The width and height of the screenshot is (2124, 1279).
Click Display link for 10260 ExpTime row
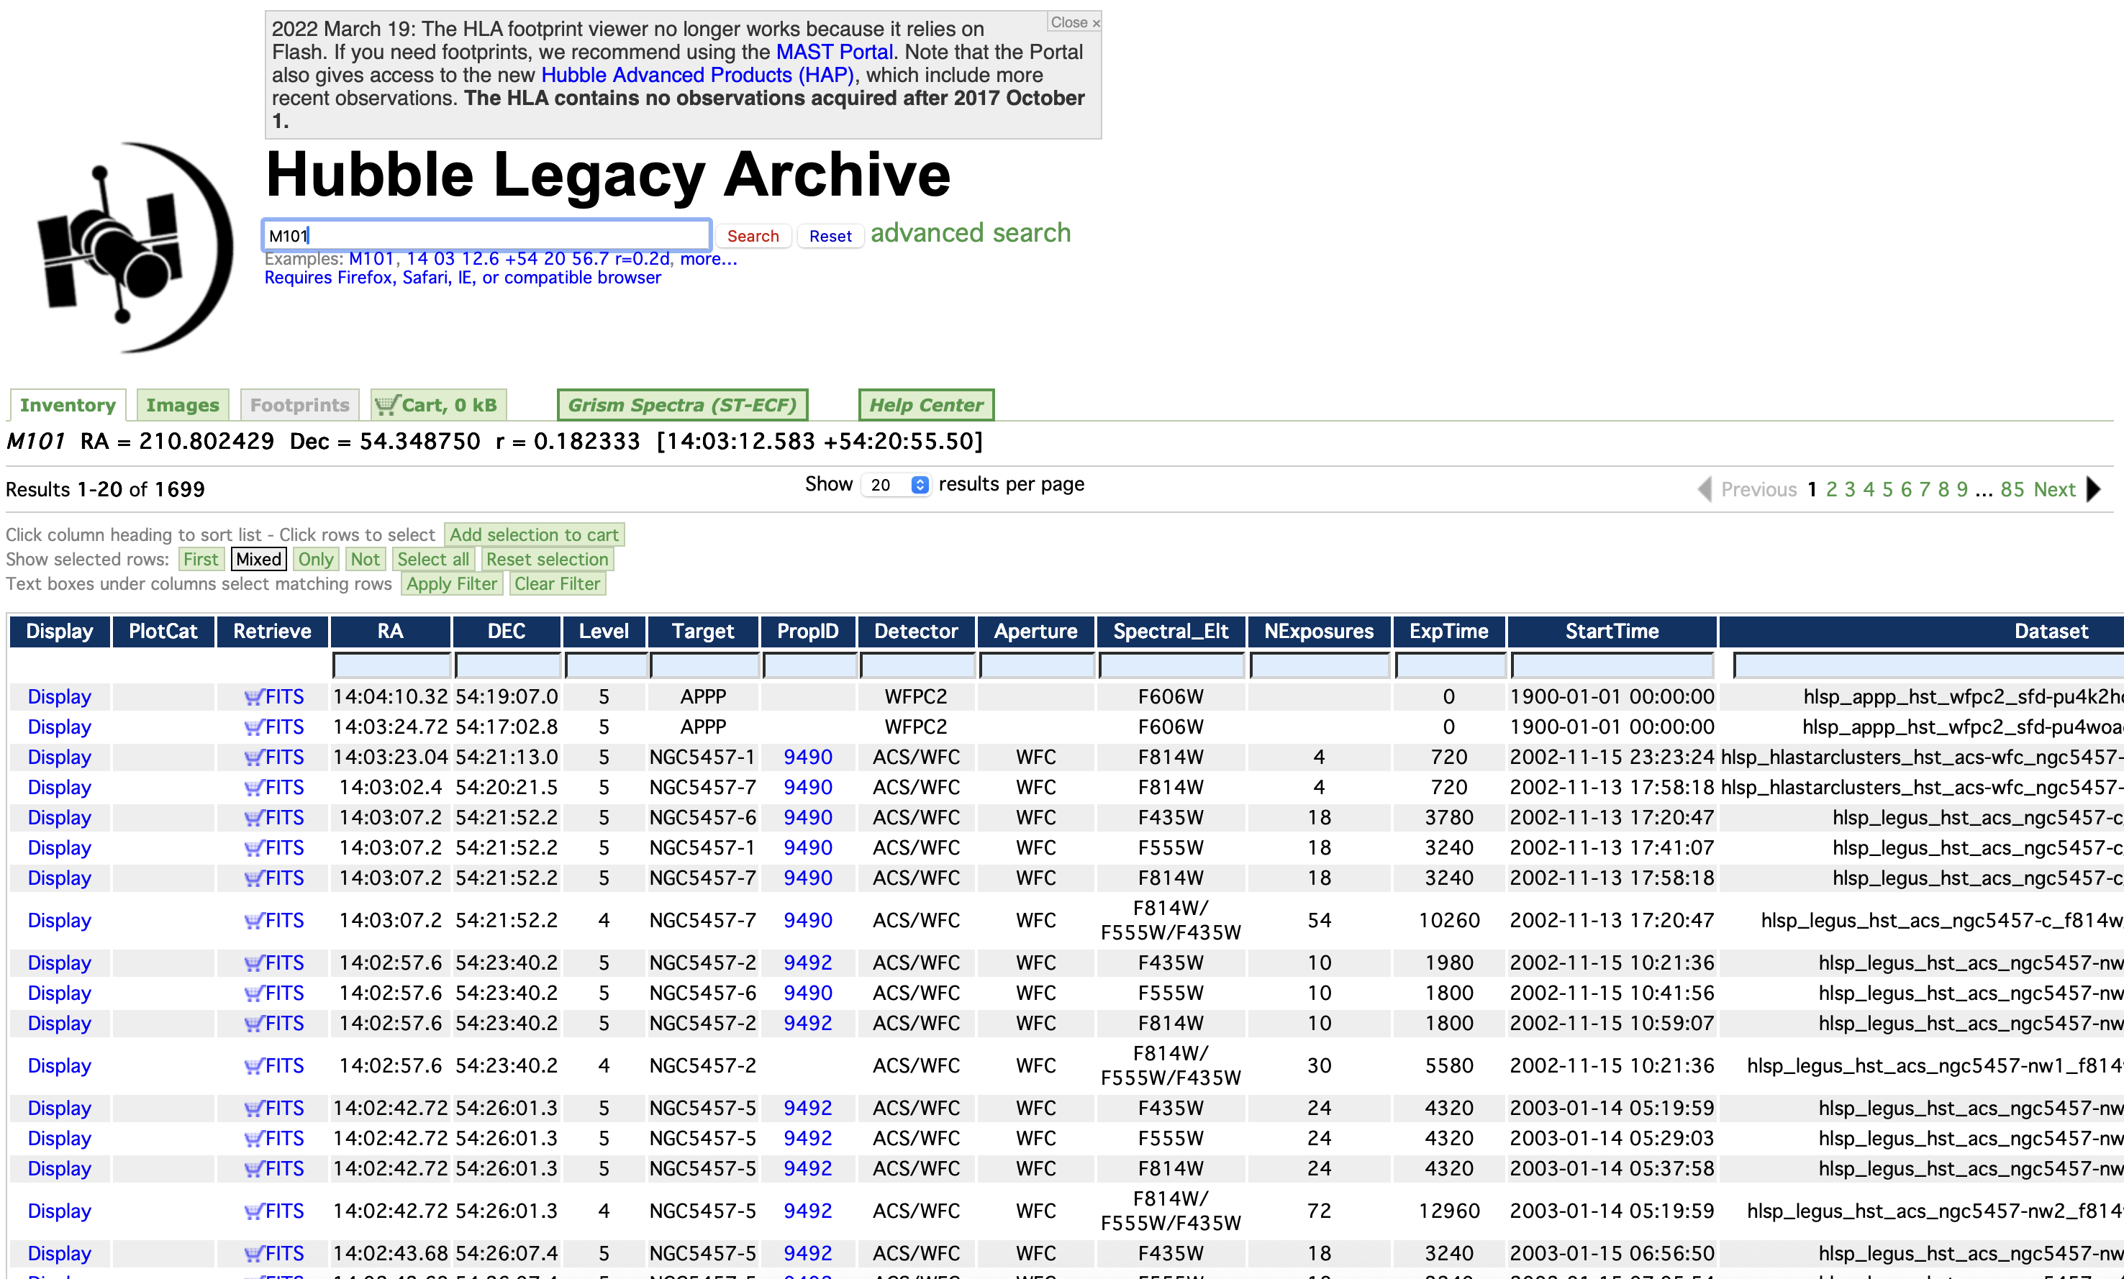coord(60,921)
